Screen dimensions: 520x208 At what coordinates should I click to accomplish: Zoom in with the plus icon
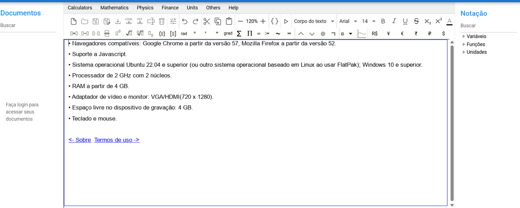point(263,21)
